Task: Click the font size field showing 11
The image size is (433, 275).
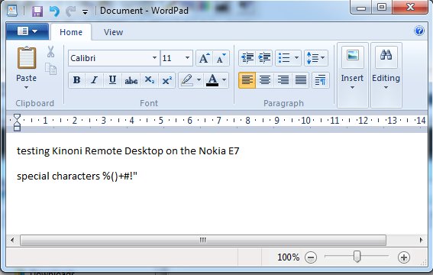Action: tap(172, 58)
